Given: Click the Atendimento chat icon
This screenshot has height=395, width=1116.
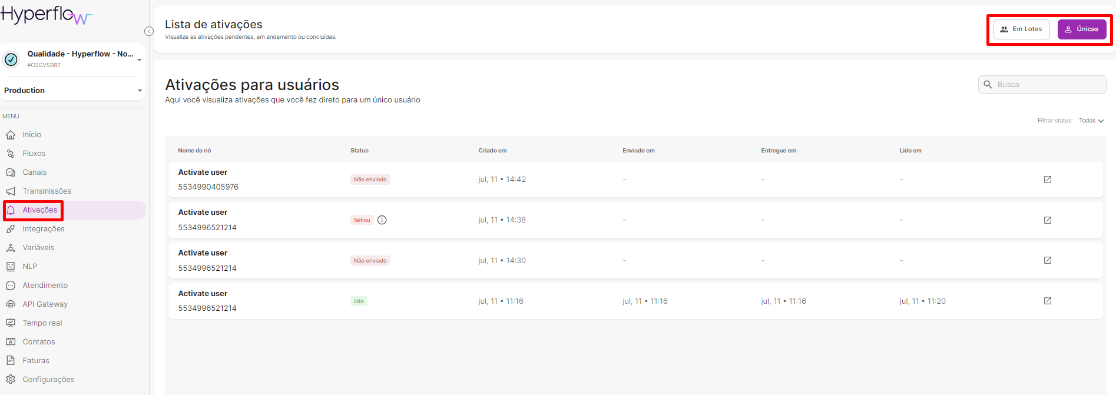Looking at the screenshot, I should point(11,286).
